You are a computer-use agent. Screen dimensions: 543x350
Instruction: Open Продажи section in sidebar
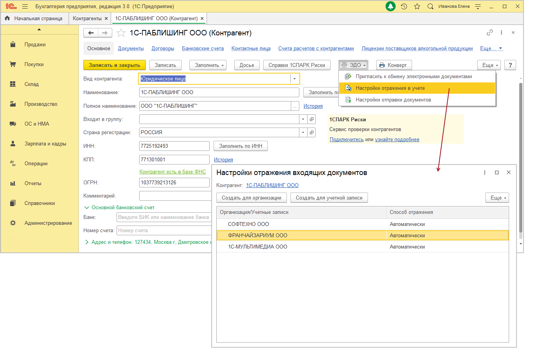click(x=35, y=44)
